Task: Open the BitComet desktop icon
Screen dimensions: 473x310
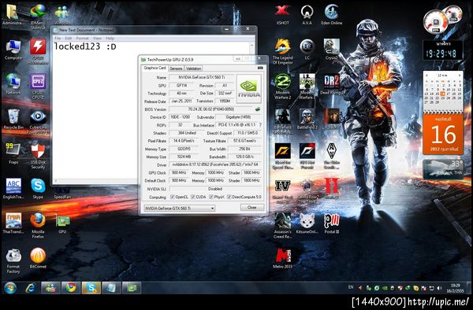Action: point(38,258)
